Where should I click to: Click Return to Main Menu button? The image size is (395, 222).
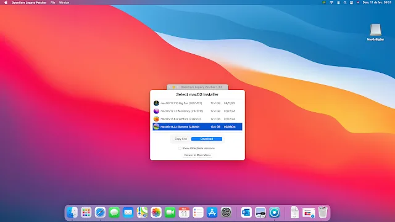197,155
